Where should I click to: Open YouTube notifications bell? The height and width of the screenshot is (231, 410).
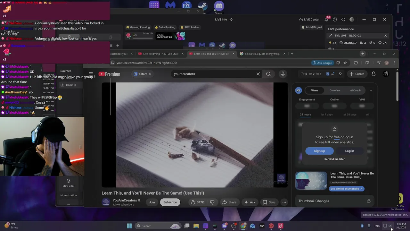(x=373, y=74)
